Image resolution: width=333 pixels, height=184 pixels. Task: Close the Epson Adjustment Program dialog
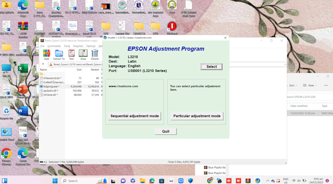point(225,38)
